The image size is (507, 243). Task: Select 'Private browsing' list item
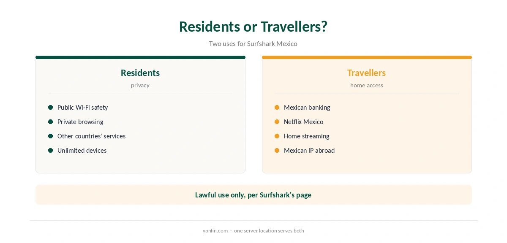tap(80, 122)
